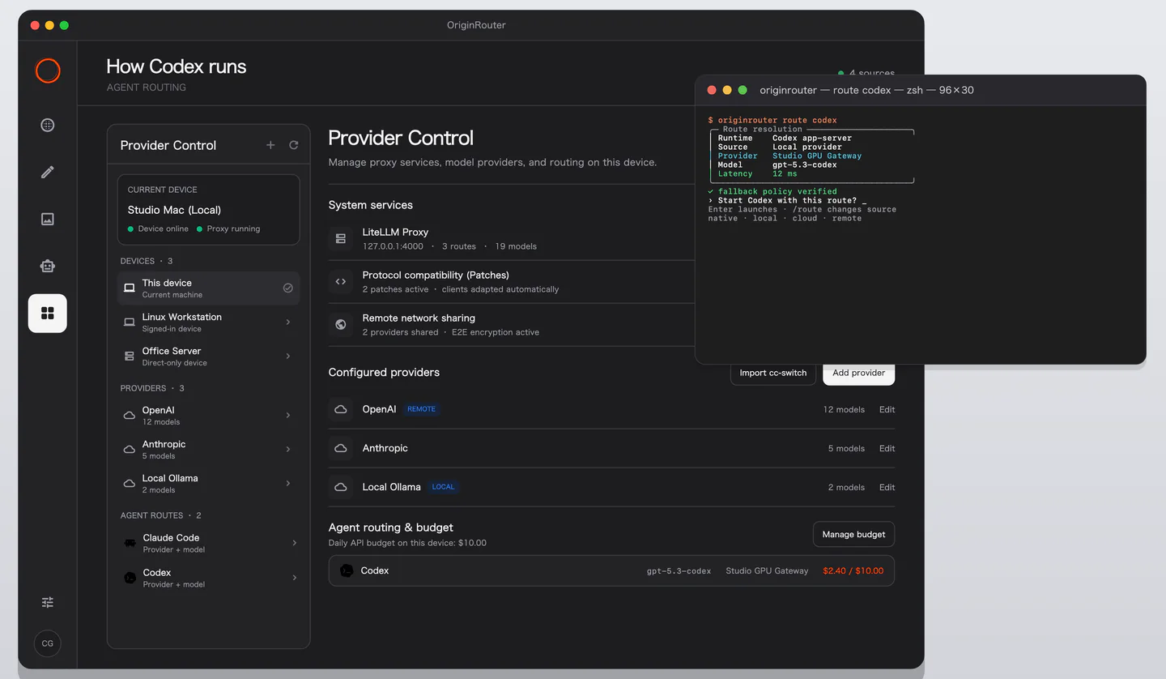Screen dimensions: 1166x679
Task: Click the REMOTE badge next to OpenAI
Action: coord(421,409)
